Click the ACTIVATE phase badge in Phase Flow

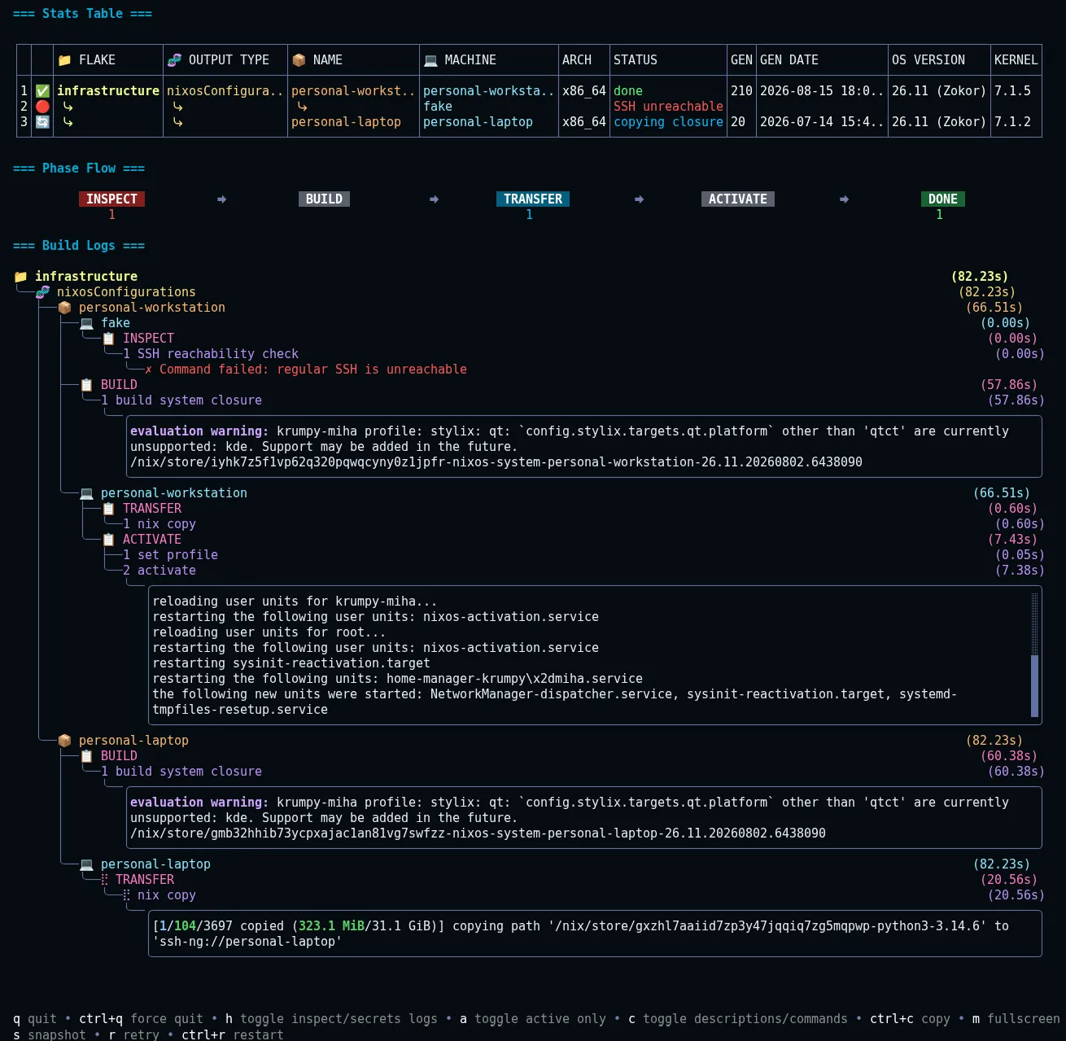tap(738, 199)
